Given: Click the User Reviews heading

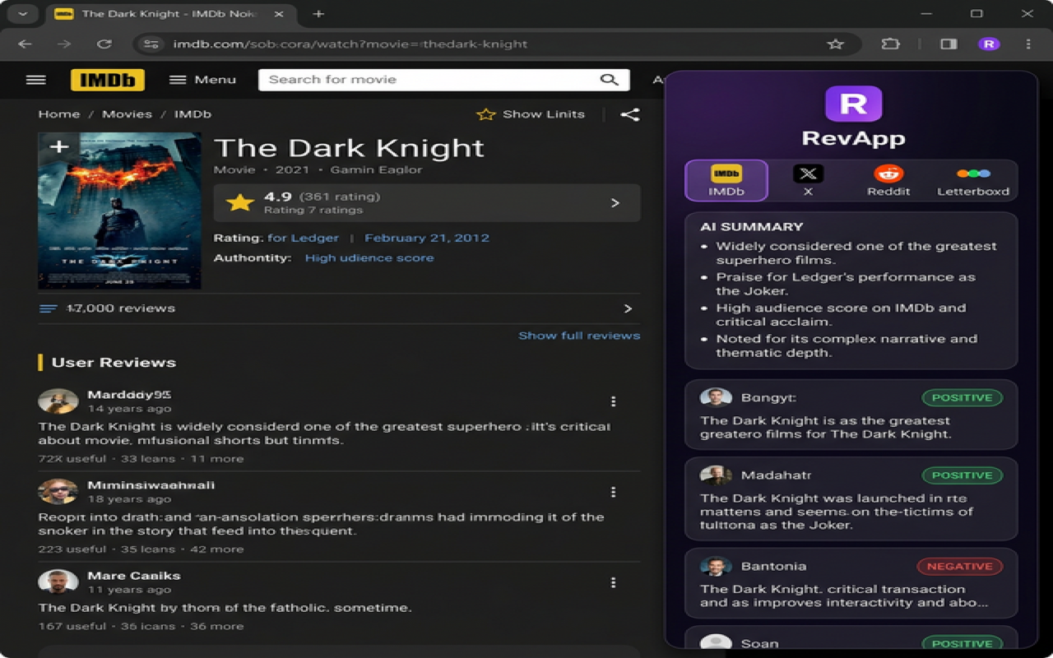Looking at the screenshot, I should [x=114, y=363].
